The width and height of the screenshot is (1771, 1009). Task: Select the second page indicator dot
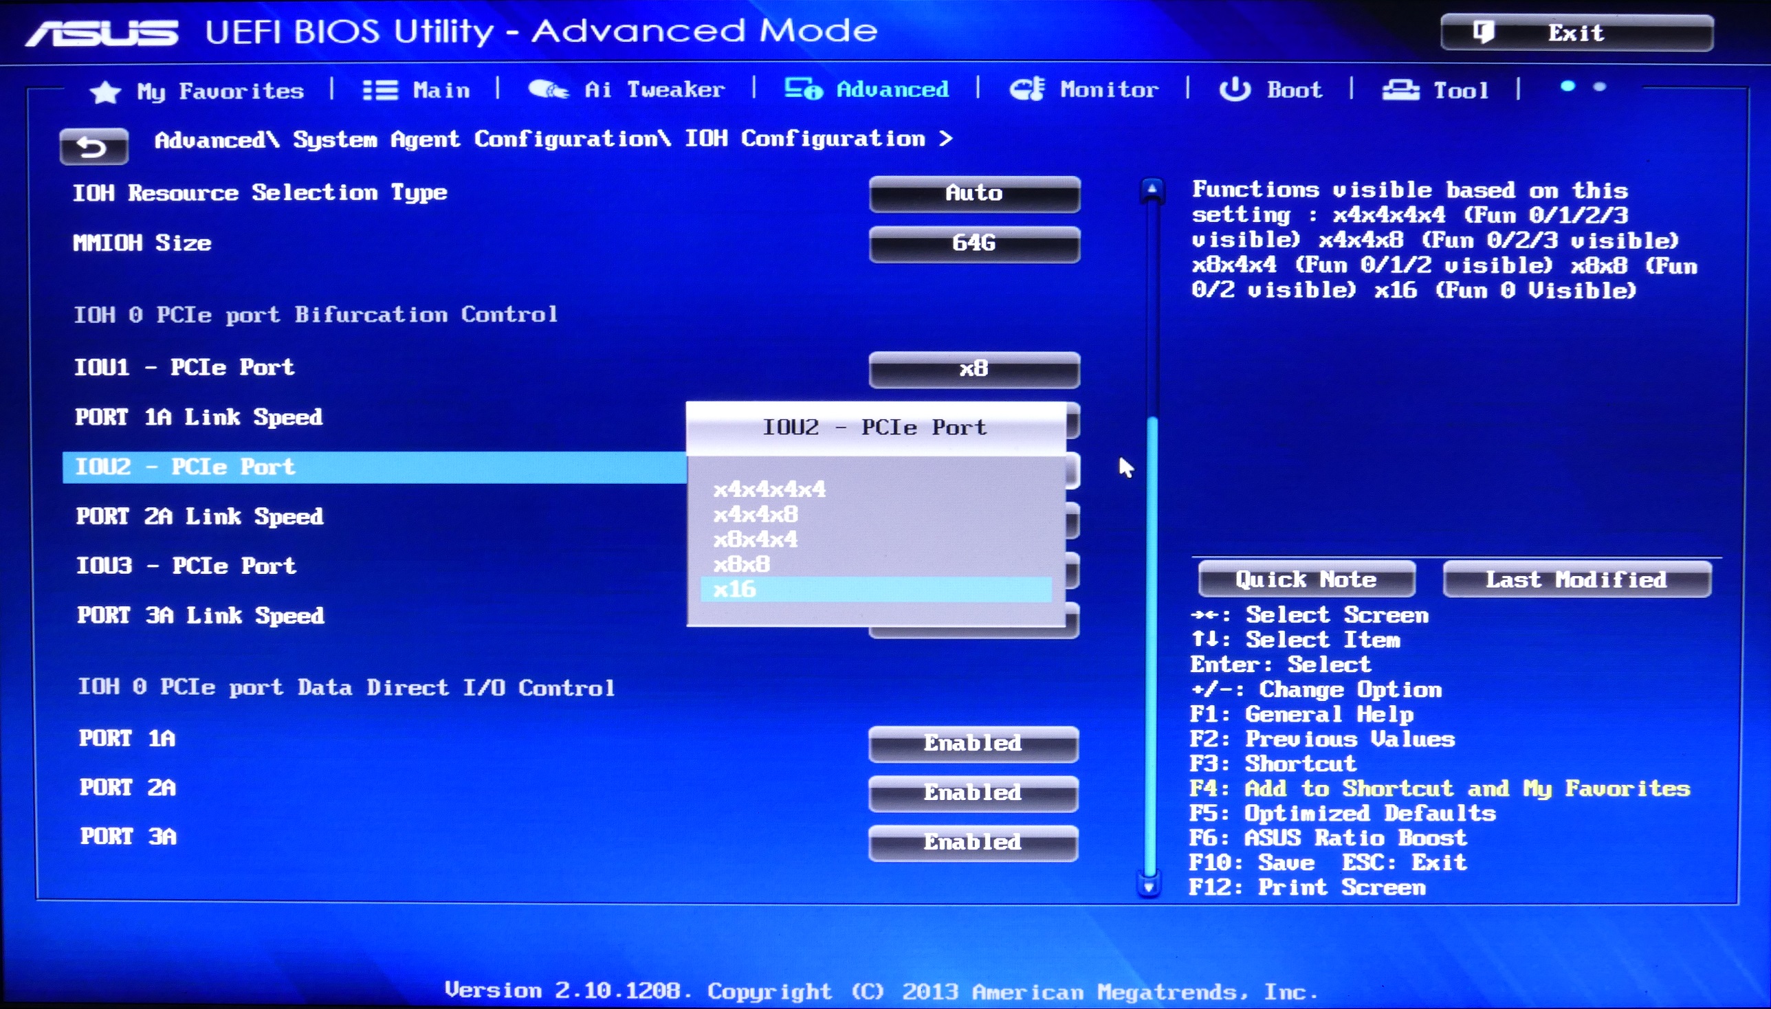point(1599,87)
